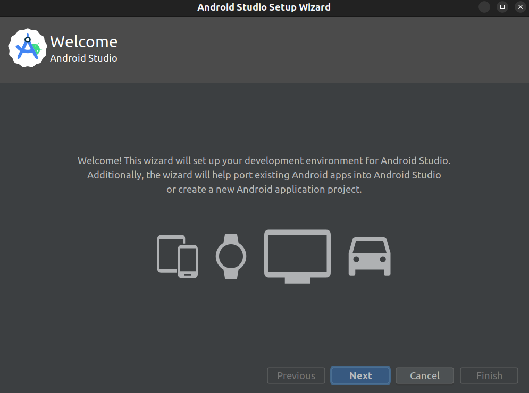
Task: Click the Previous button
Action: 296,375
